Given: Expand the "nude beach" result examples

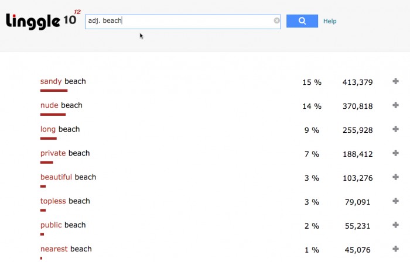Looking at the screenshot, I should click(x=396, y=105).
